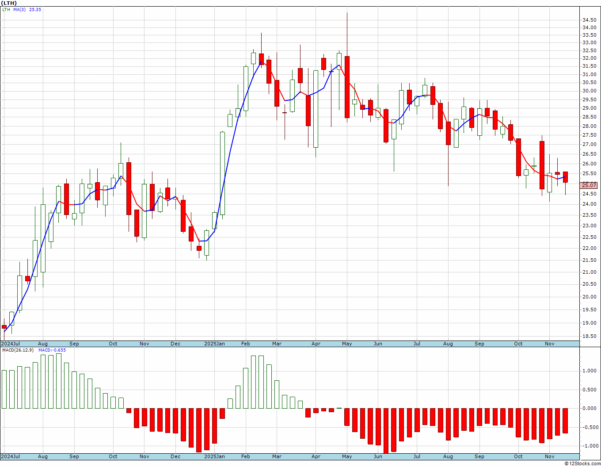
Task: Select the moving average value 25.35
Action: [x=35, y=9]
